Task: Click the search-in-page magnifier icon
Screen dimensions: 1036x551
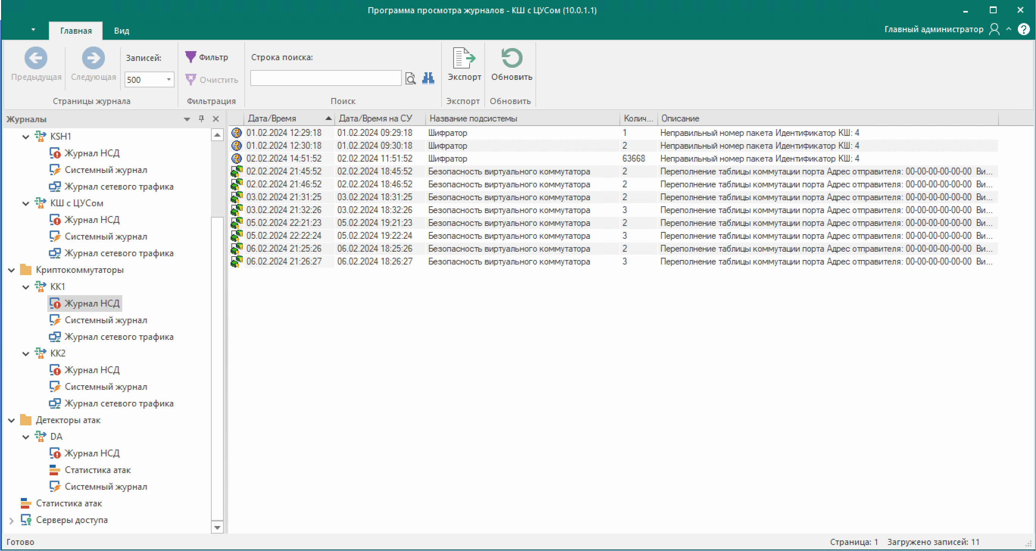Action: click(410, 78)
